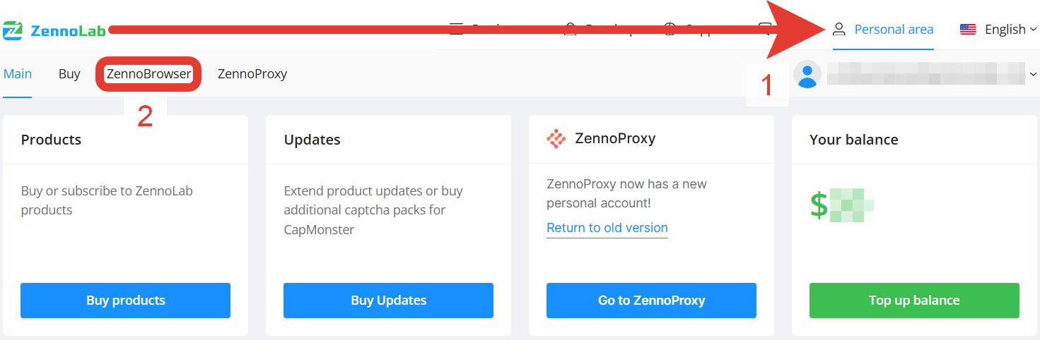Image resolution: width=1040 pixels, height=340 pixels.
Task: Expand the English language chevron
Action: point(1034,30)
